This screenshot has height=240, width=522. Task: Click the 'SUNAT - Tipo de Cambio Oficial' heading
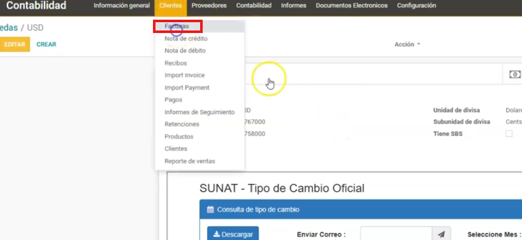point(282,189)
